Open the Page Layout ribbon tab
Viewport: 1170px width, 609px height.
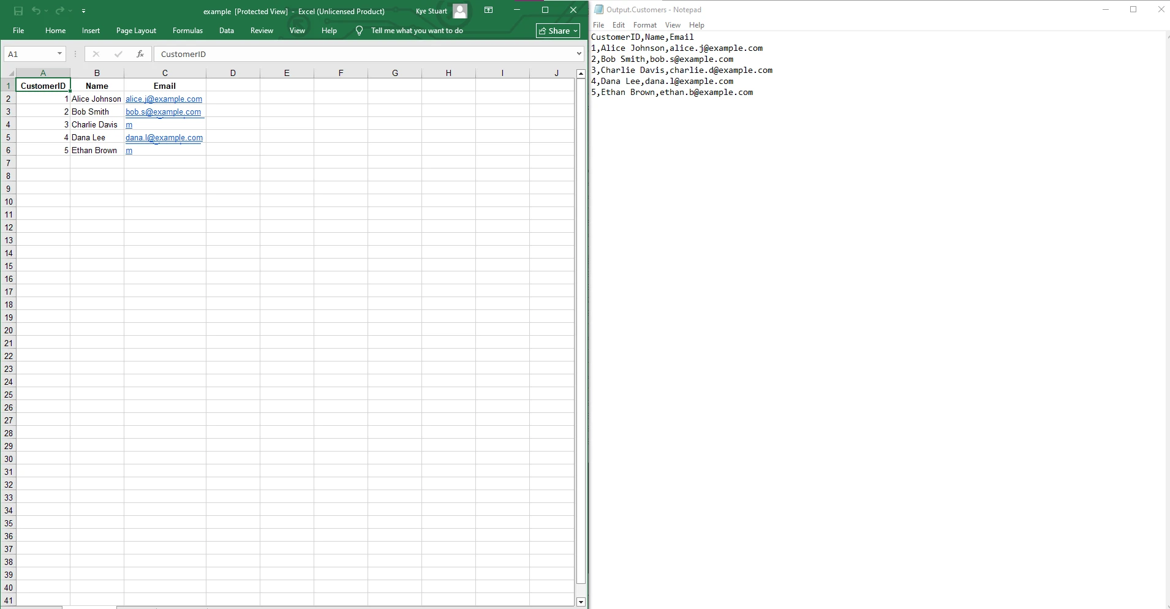click(x=136, y=31)
